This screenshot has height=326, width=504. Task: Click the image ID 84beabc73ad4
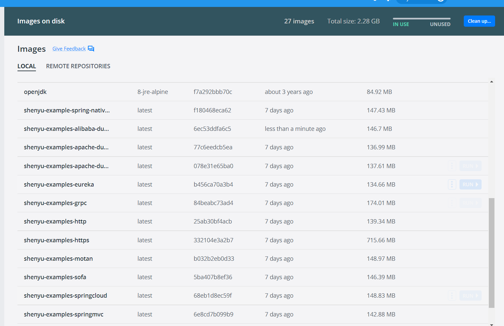pos(213,203)
